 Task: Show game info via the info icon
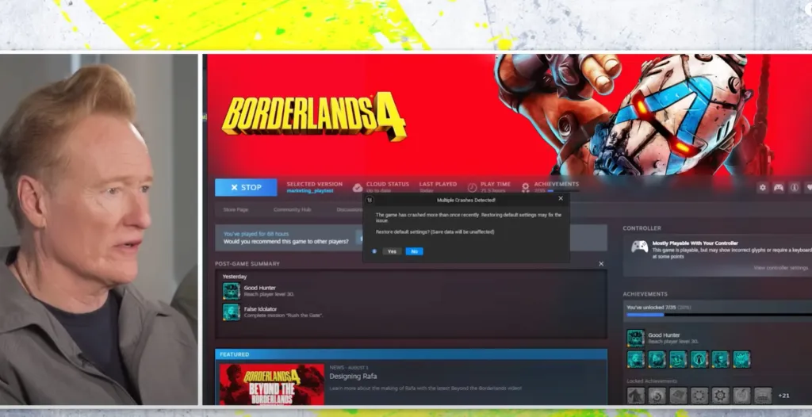[795, 188]
